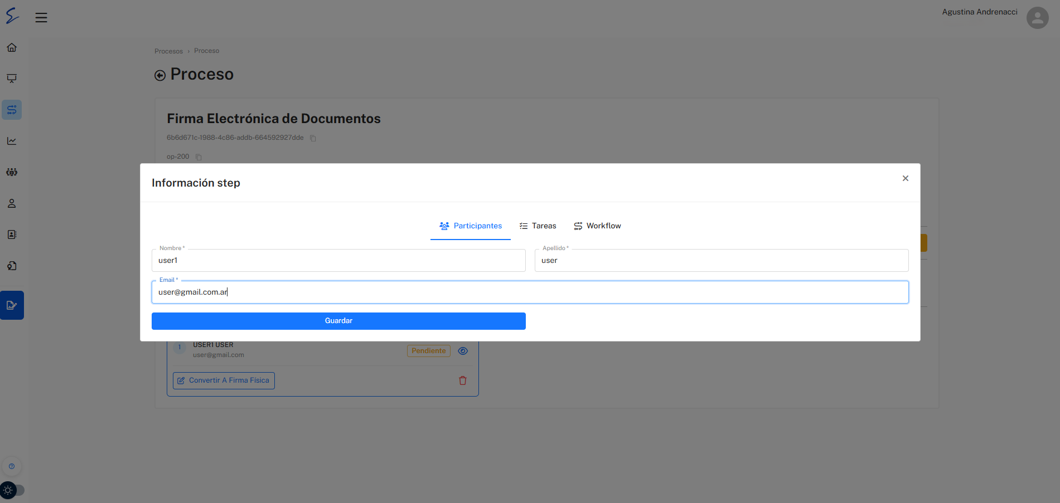The height and width of the screenshot is (503, 1060).
Task: Click Convertir A Firma Física button
Action: pyautogui.click(x=224, y=380)
